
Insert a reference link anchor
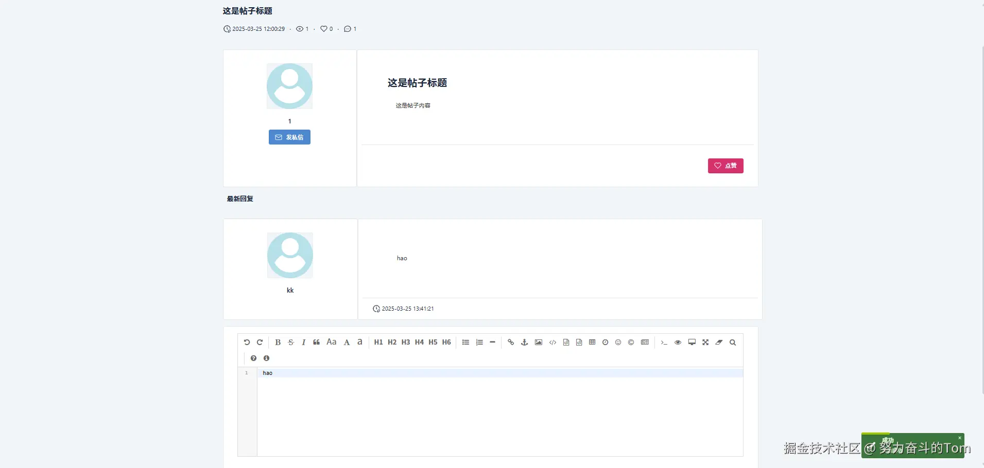pyautogui.click(x=525, y=343)
